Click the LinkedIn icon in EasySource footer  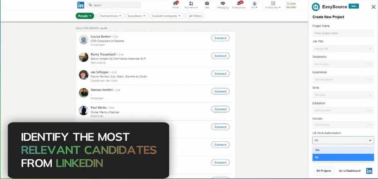369,171
